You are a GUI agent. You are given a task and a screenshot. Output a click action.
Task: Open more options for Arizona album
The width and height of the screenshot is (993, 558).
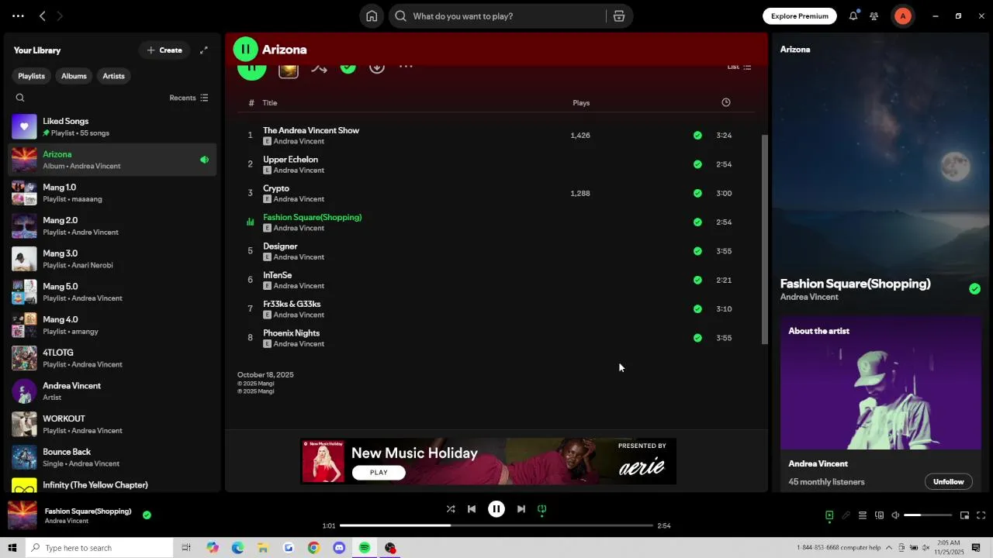point(406,67)
